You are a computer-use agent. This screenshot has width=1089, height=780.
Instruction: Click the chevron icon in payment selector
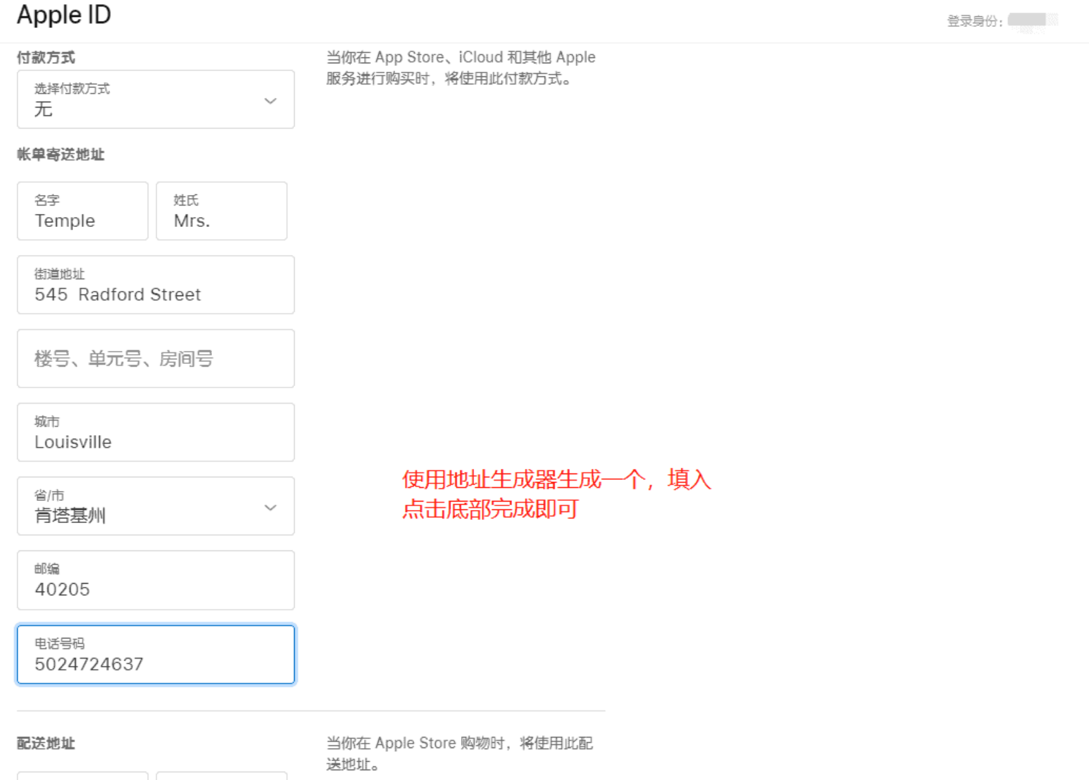coord(270,100)
